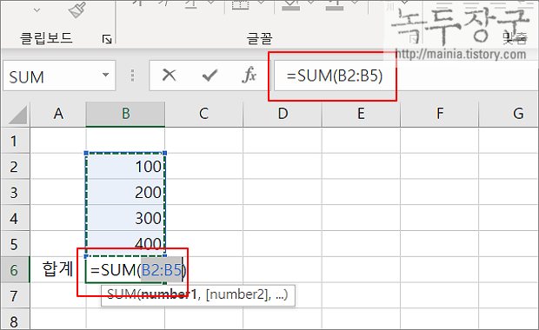Select row 6 header
The image size is (539, 330).
pos(15,270)
